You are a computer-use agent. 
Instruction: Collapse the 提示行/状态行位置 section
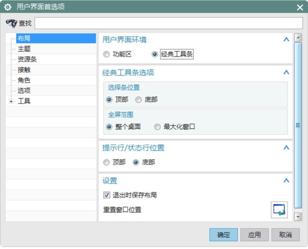286,147
